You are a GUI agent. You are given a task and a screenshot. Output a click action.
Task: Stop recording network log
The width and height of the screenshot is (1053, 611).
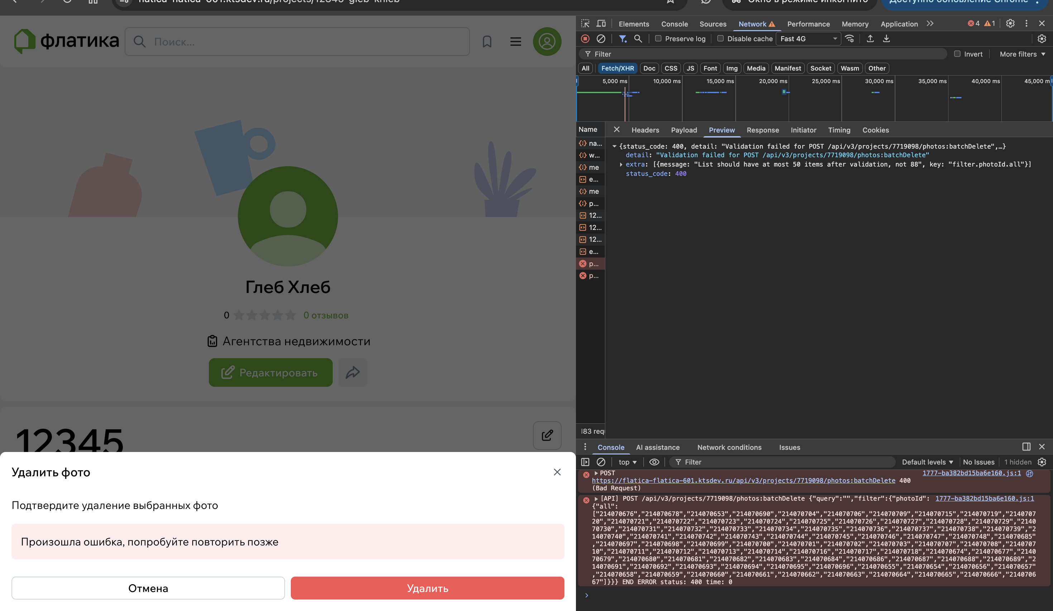pos(585,38)
